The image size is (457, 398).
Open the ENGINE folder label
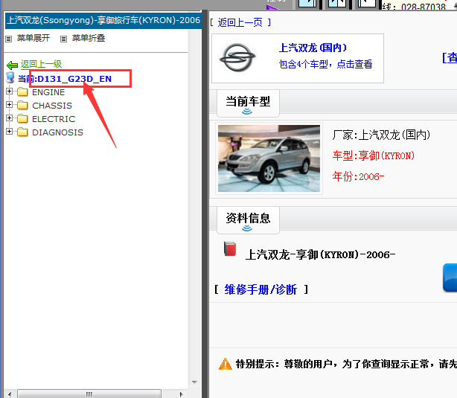point(48,92)
